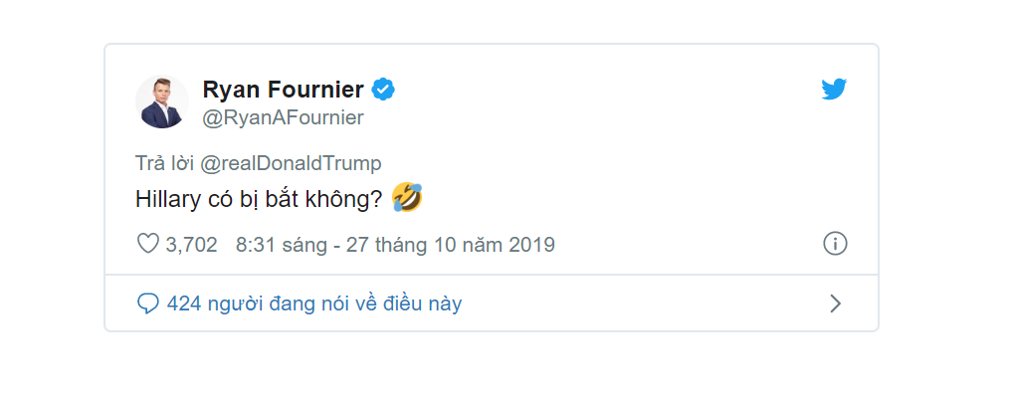Click the 424 replies number
This screenshot has height=400, width=1013.
pos(182,303)
